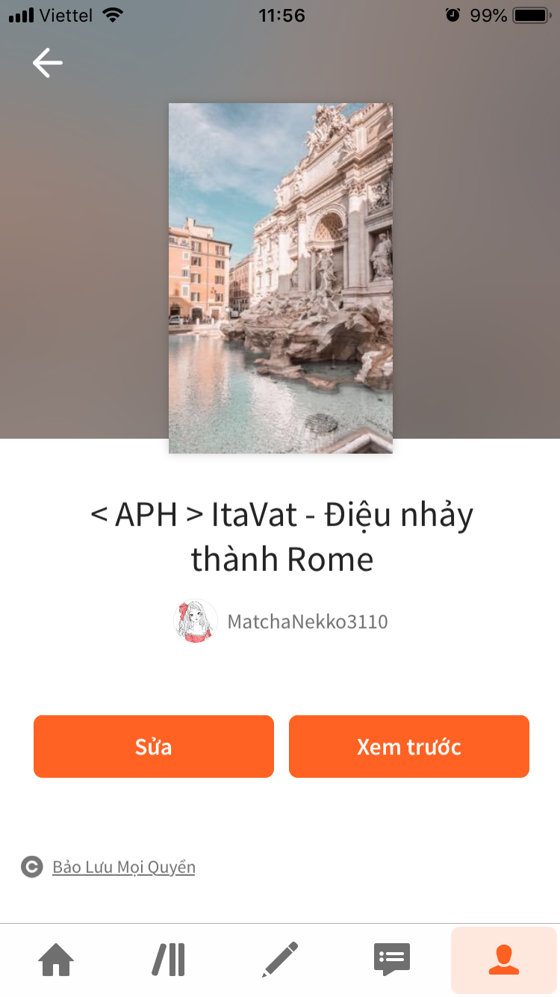
Task: Open the Bảo Lưu Mọi Quyền link
Action: pyautogui.click(x=124, y=867)
